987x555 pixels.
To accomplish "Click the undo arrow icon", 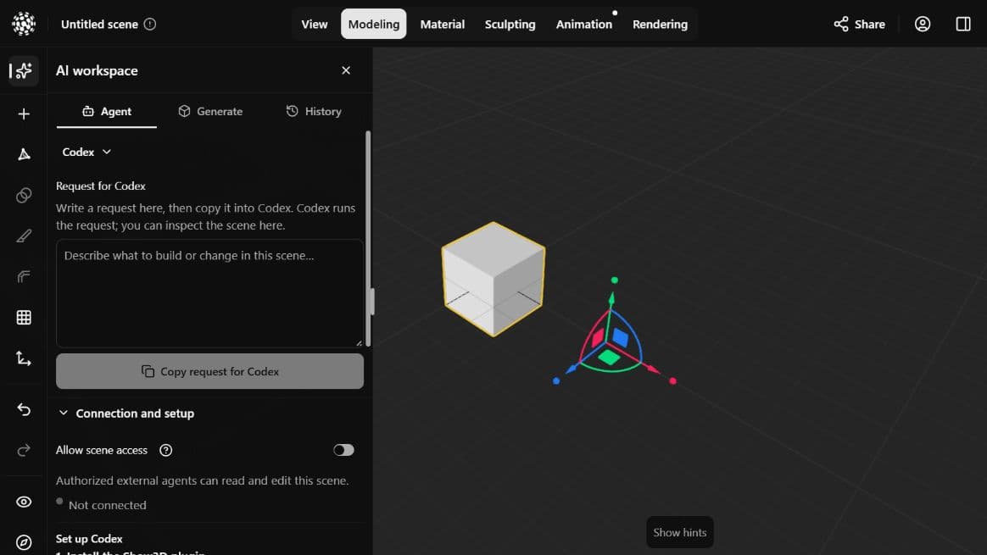I will [x=24, y=409].
